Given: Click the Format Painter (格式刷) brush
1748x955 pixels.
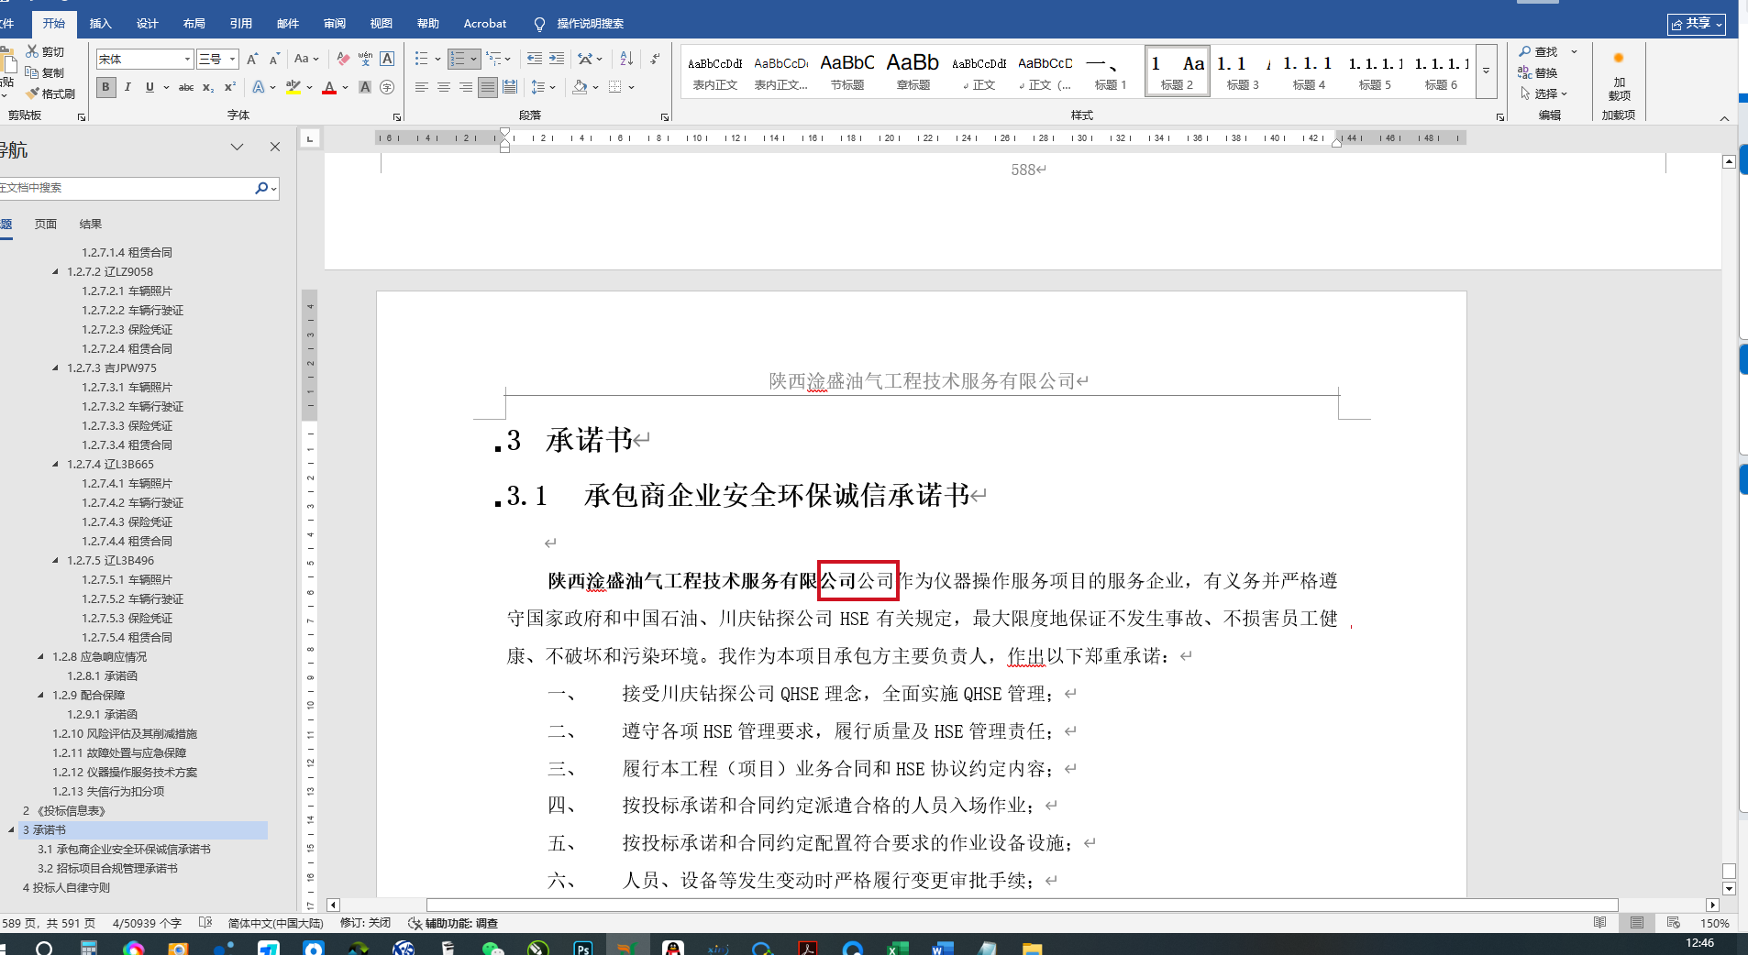Looking at the screenshot, I should click(x=50, y=93).
